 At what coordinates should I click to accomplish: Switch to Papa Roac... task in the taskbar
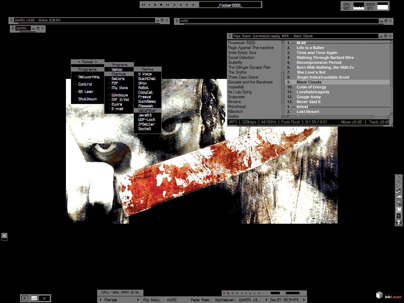202,300
